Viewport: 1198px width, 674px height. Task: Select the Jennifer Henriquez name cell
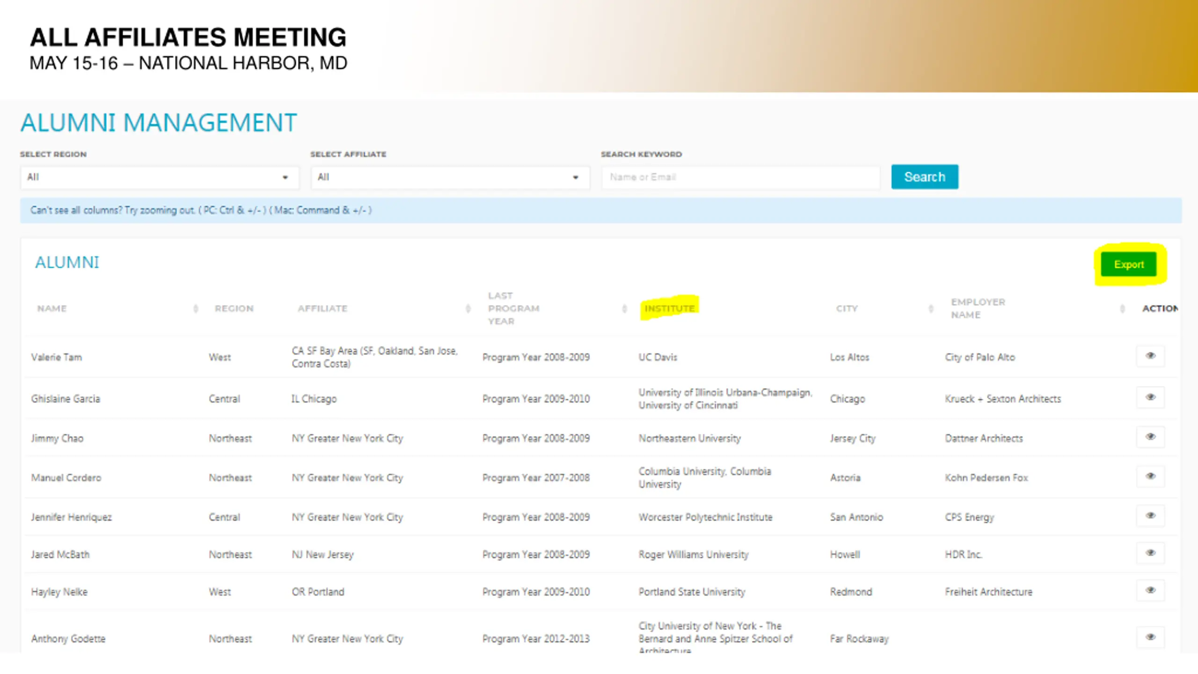point(71,517)
